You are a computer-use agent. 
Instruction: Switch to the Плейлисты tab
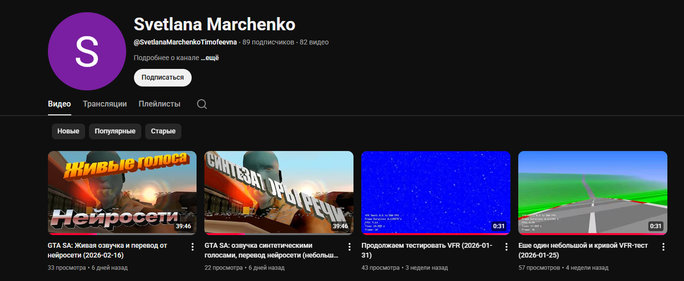(159, 104)
